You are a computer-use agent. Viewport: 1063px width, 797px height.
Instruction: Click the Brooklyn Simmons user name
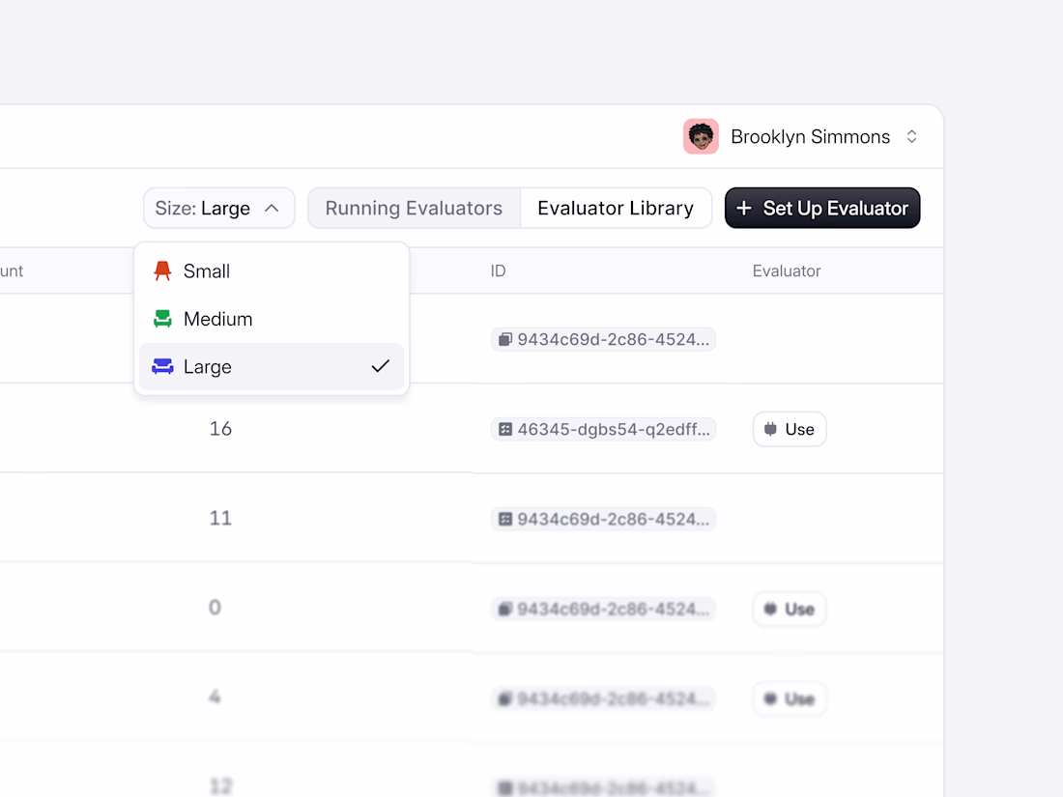tap(810, 137)
